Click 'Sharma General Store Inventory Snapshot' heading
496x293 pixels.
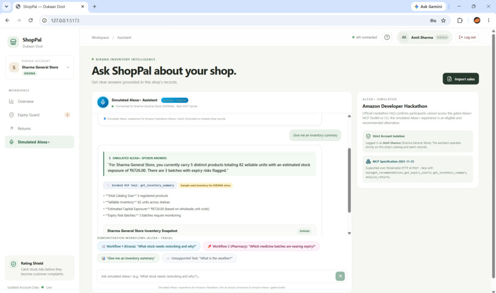coord(142,231)
